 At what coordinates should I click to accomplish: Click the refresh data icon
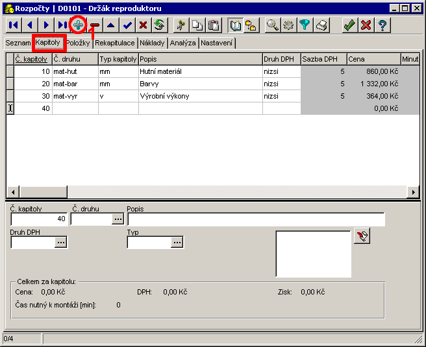(159, 25)
